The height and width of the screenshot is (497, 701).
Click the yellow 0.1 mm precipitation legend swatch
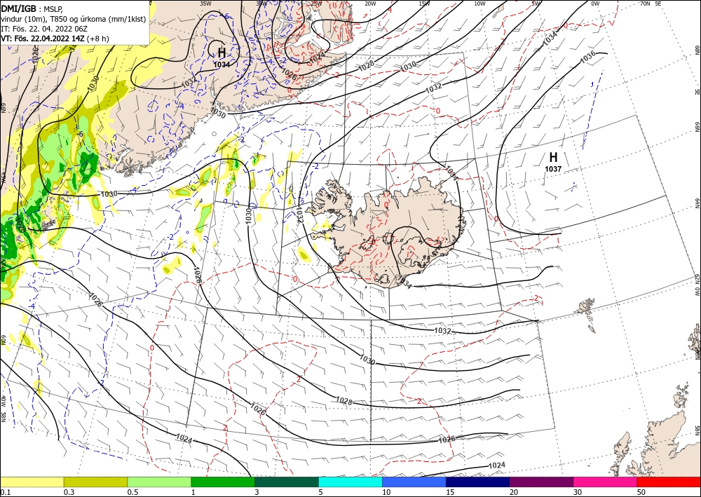[x=32, y=482]
